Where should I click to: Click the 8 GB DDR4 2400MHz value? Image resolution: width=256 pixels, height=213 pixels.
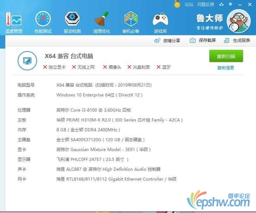click(88, 130)
